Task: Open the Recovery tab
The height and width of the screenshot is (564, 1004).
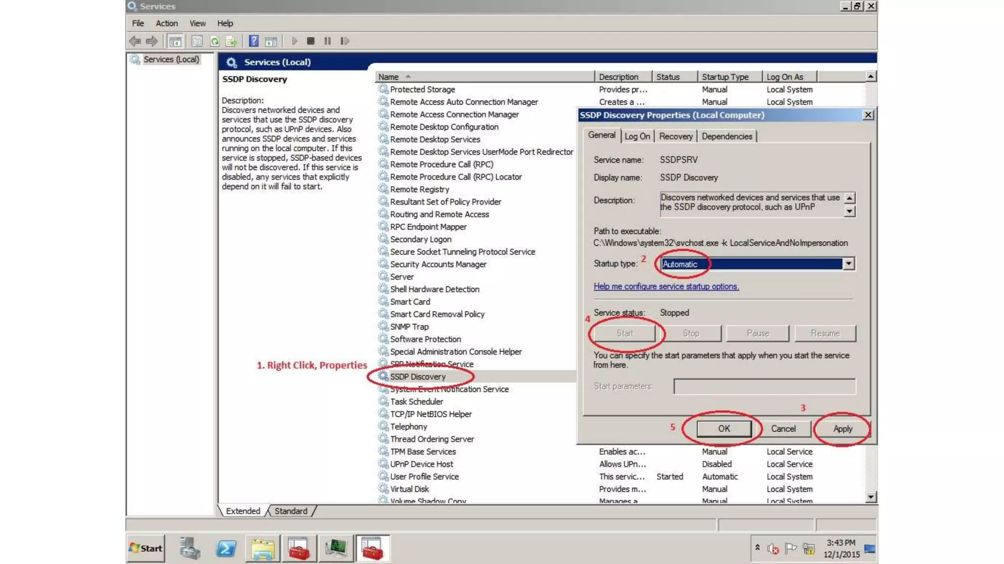Action: 676,137
